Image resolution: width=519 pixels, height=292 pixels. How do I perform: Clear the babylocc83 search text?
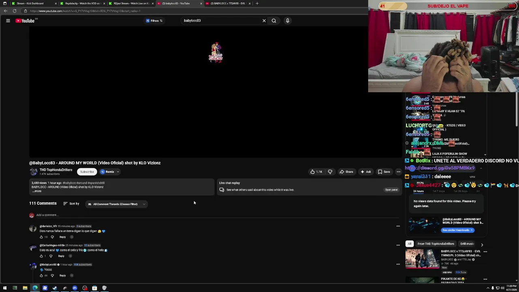[264, 21]
